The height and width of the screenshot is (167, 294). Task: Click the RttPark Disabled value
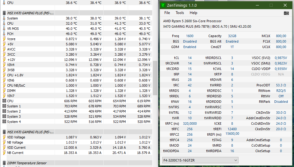[x=281, y=102]
